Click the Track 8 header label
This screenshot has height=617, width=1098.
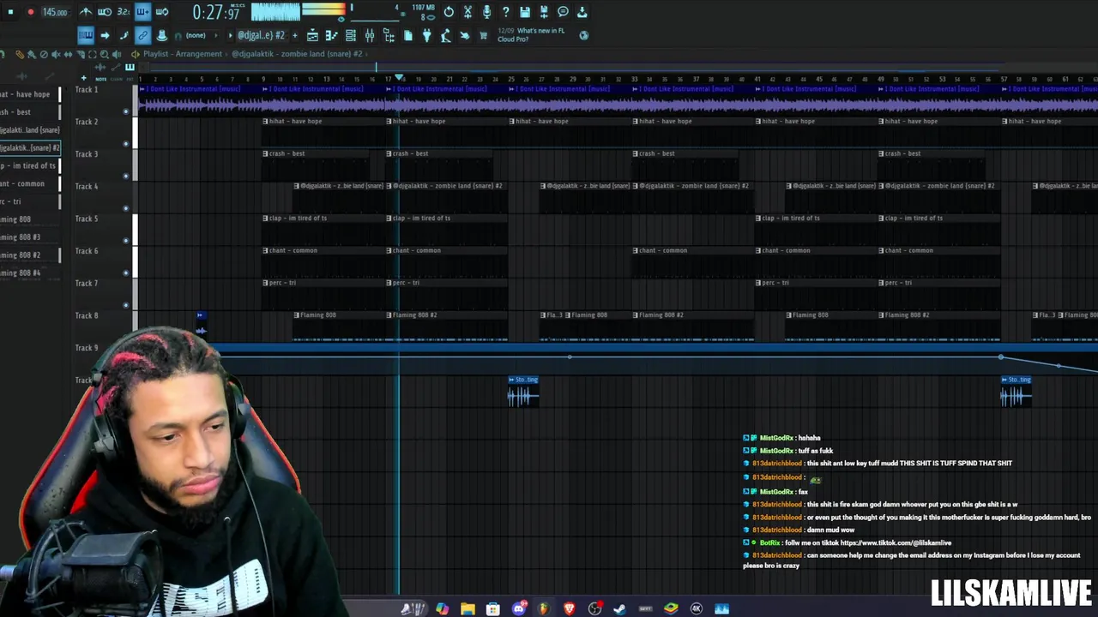click(x=87, y=315)
